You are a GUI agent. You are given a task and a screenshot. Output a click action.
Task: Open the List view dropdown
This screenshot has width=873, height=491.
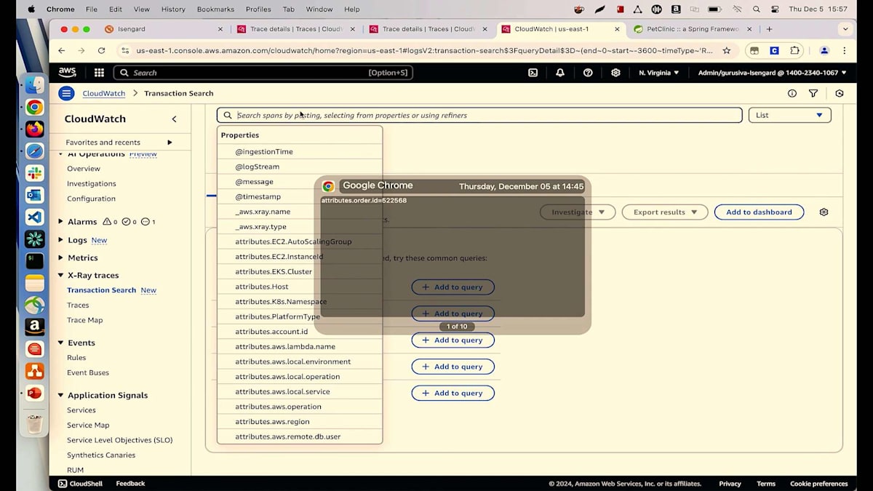pos(789,115)
